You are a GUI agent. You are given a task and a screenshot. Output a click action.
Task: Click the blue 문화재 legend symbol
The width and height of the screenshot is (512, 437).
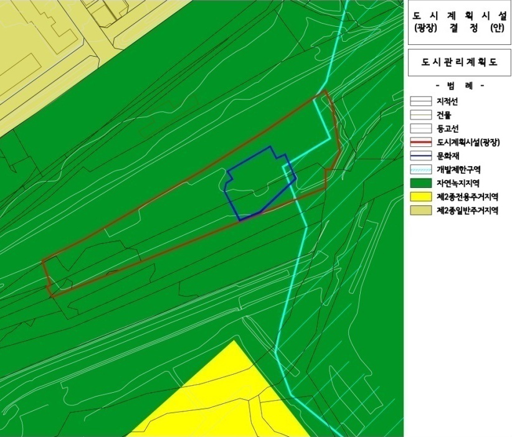point(423,156)
